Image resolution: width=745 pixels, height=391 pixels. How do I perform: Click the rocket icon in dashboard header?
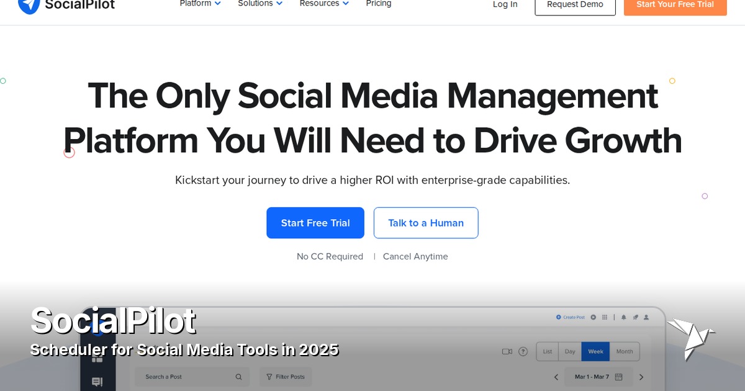tap(635, 317)
